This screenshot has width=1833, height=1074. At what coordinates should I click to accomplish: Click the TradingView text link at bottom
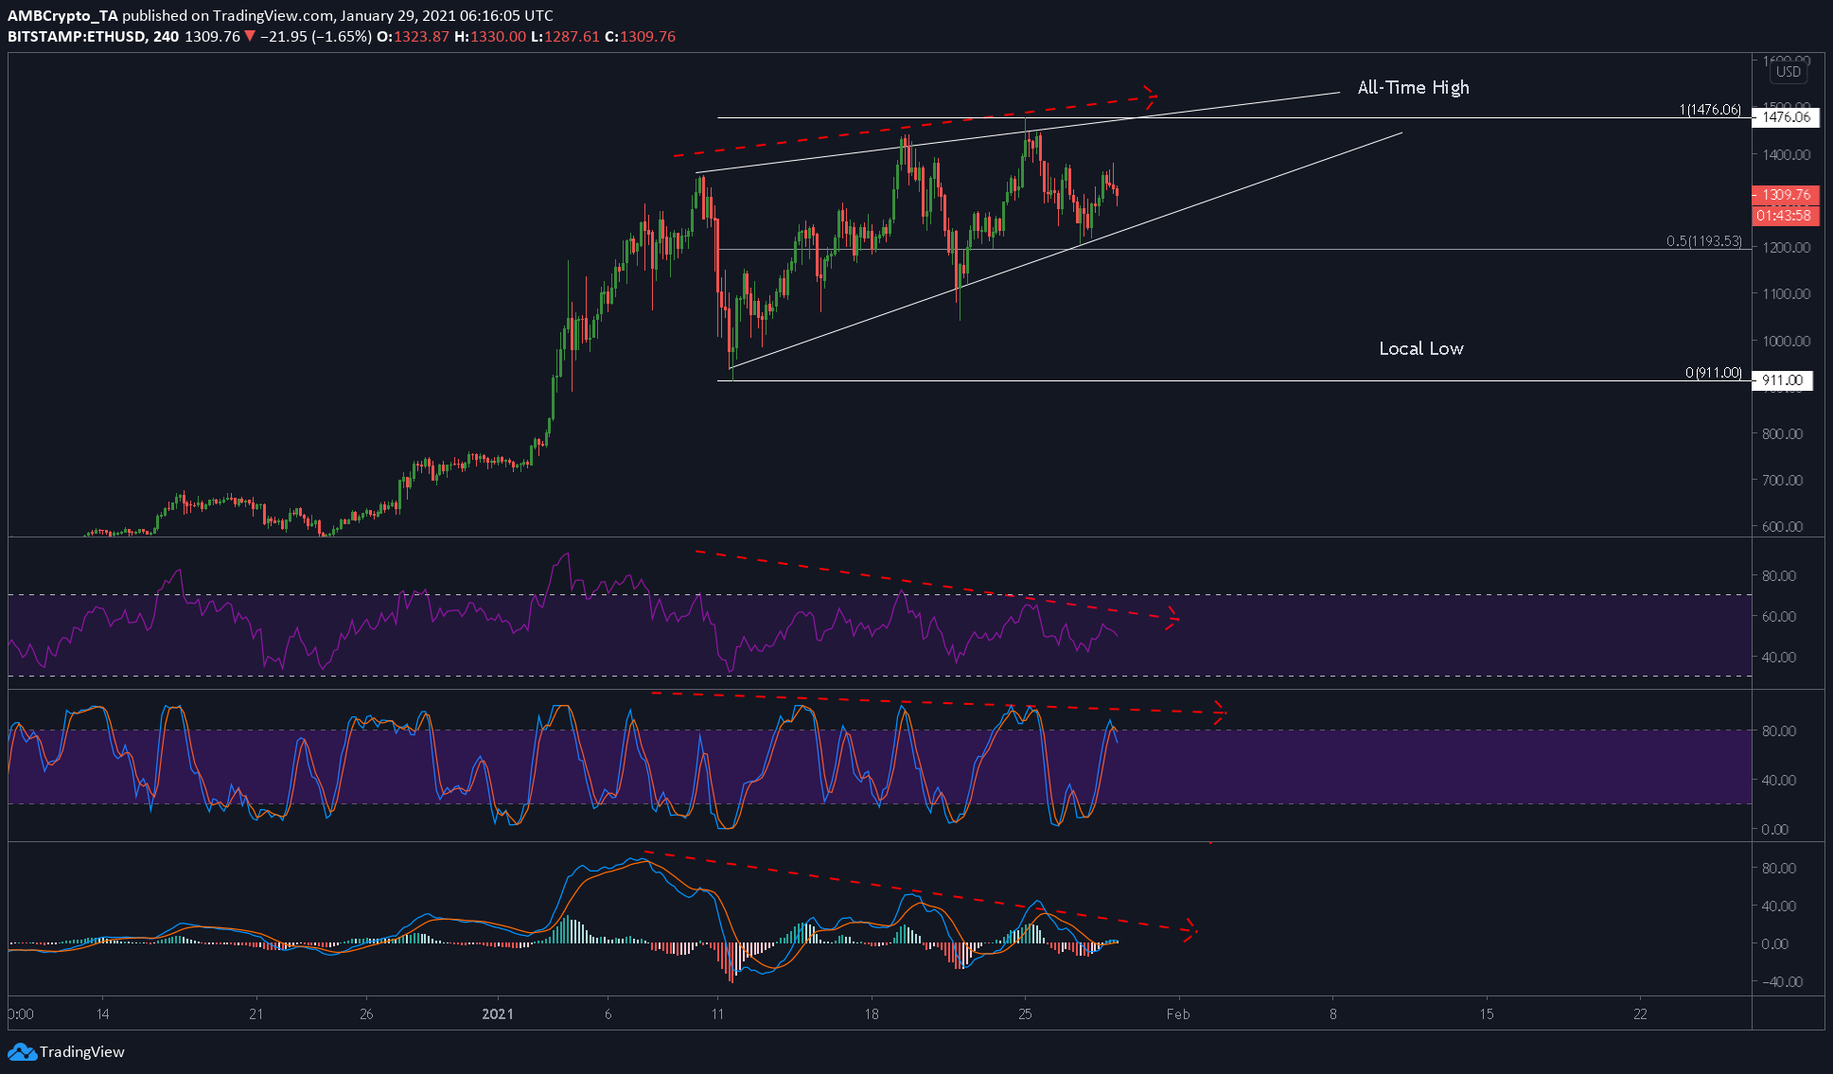82,1051
